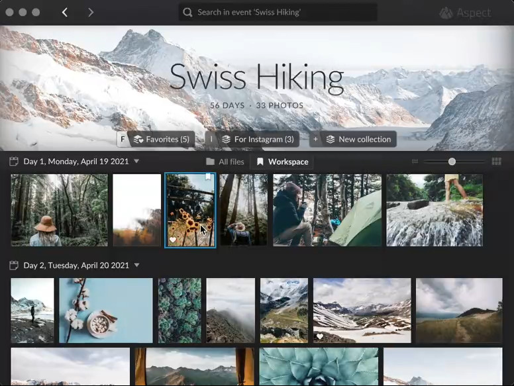514x386 pixels.
Task: Open the For Instagram (3) collection
Action: [x=257, y=139]
